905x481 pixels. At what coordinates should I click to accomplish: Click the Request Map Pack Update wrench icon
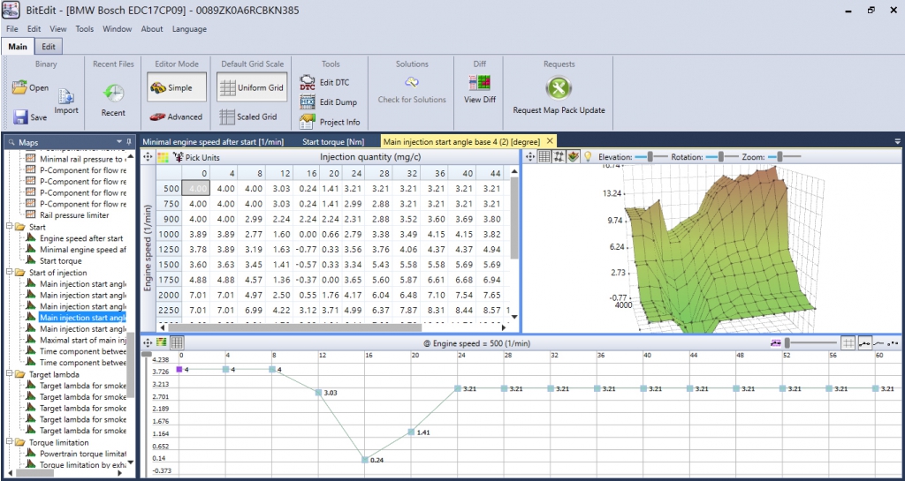(x=559, y=89)
